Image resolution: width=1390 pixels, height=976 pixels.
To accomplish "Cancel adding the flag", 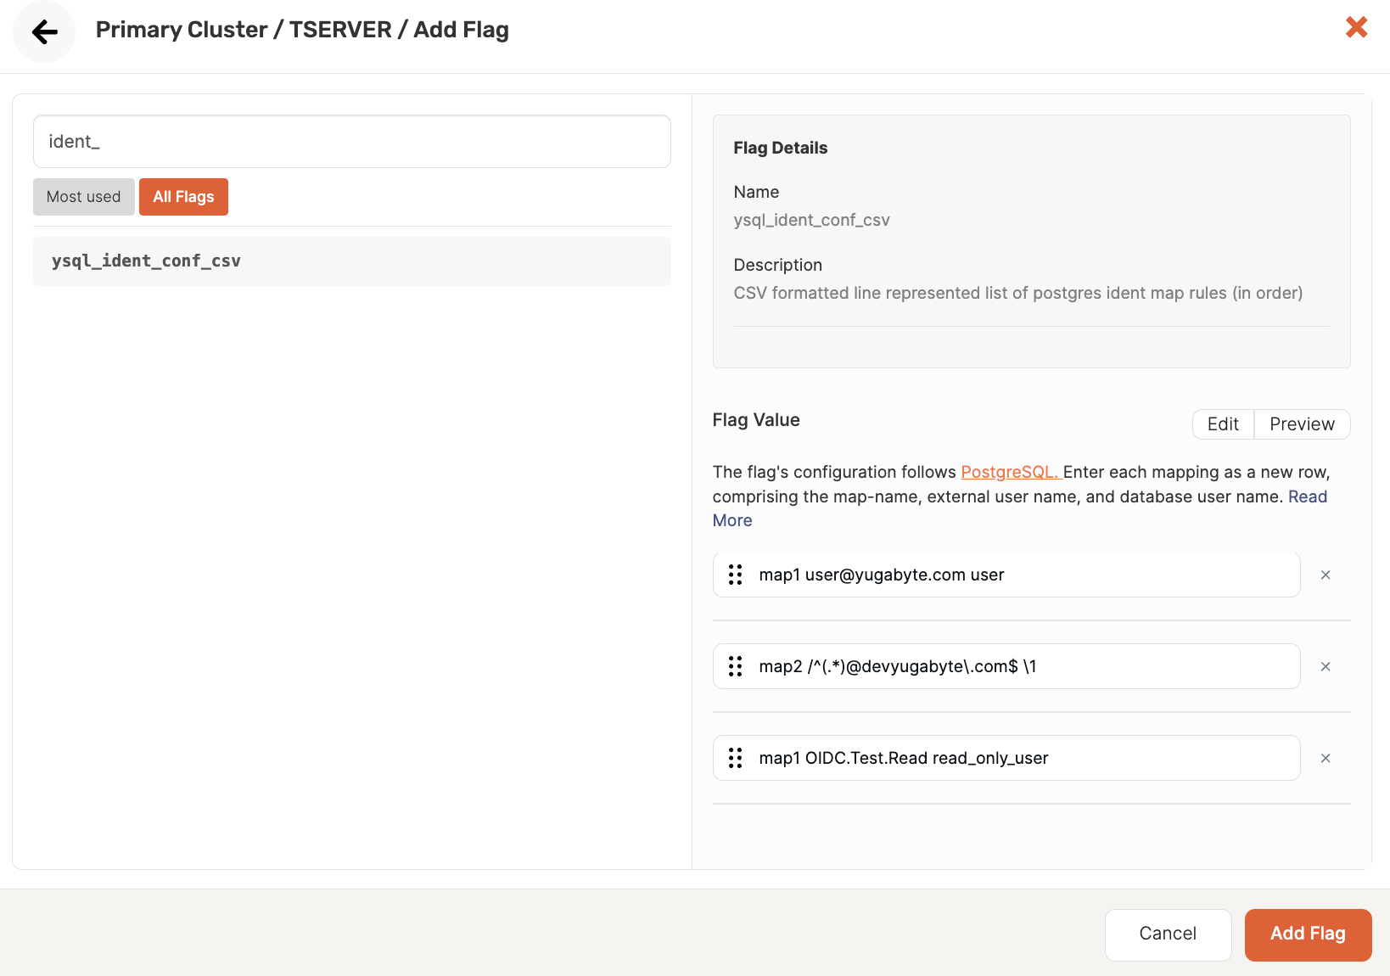I will 1168,934.
